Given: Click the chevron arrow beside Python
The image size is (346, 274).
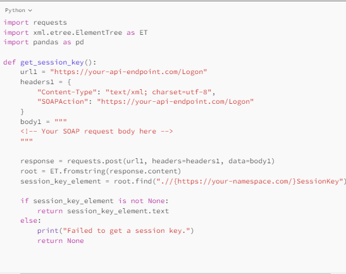Looking at the screenshot, I should [x=30, y=11].
